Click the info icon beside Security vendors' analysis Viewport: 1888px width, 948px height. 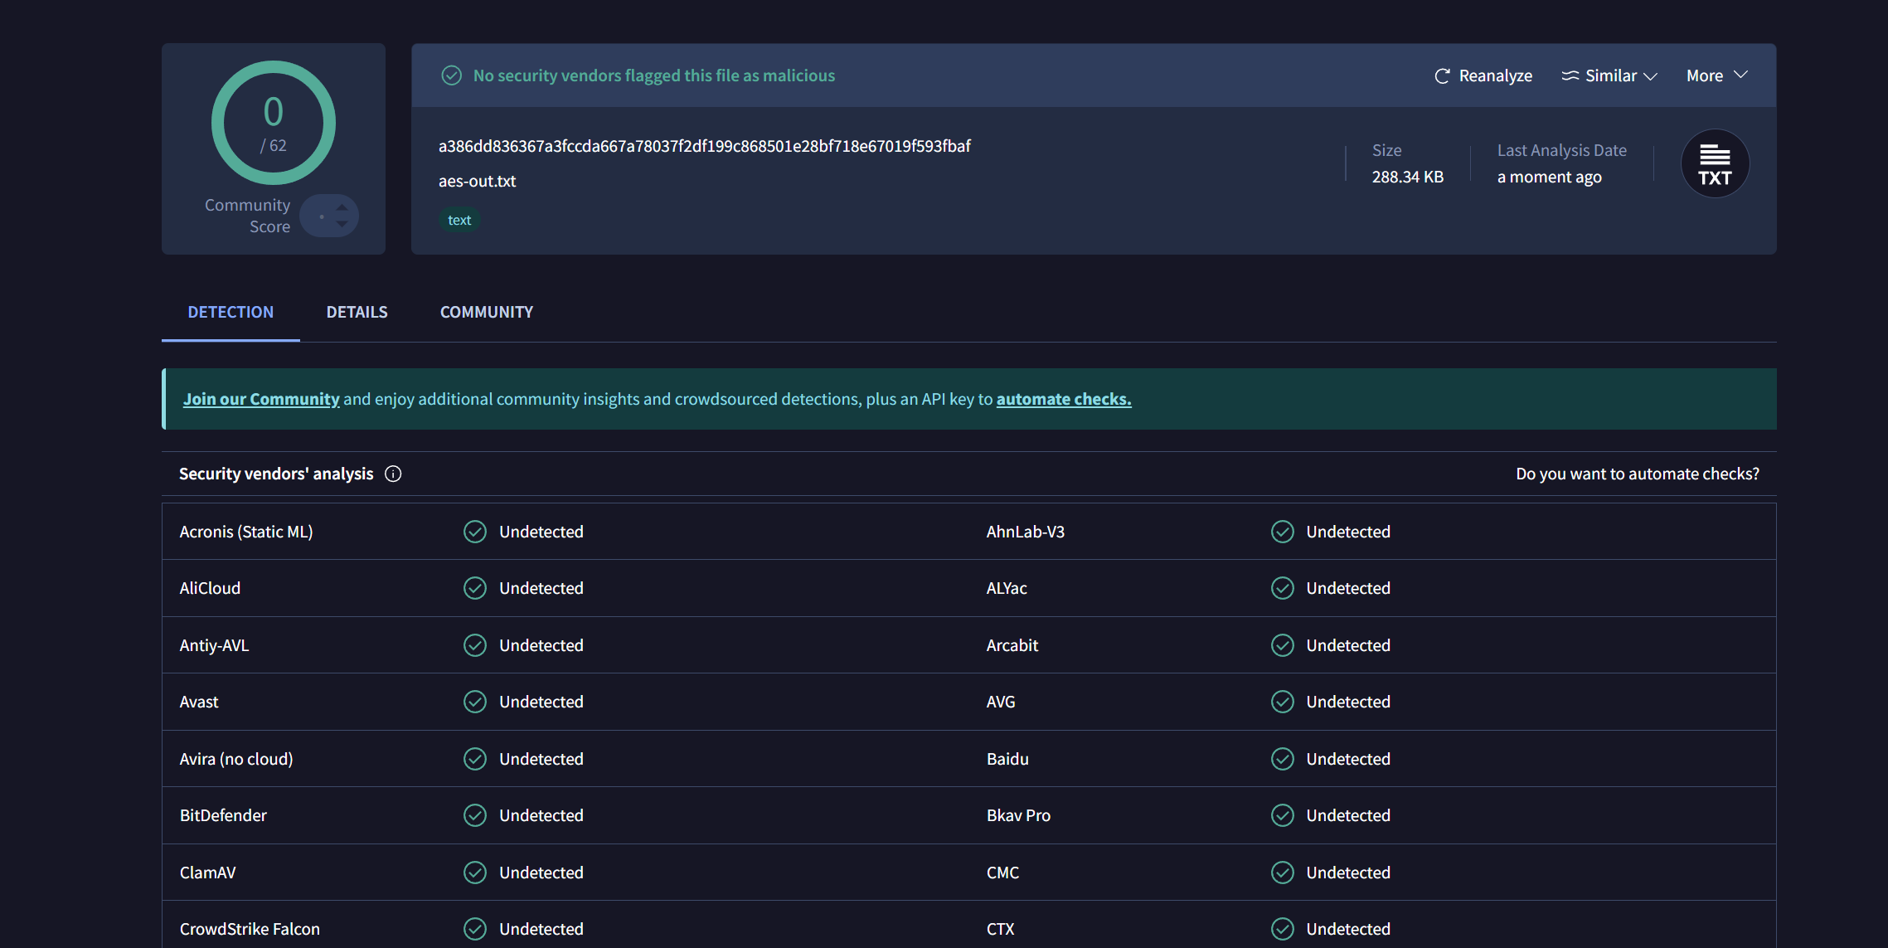coord(393,474)
